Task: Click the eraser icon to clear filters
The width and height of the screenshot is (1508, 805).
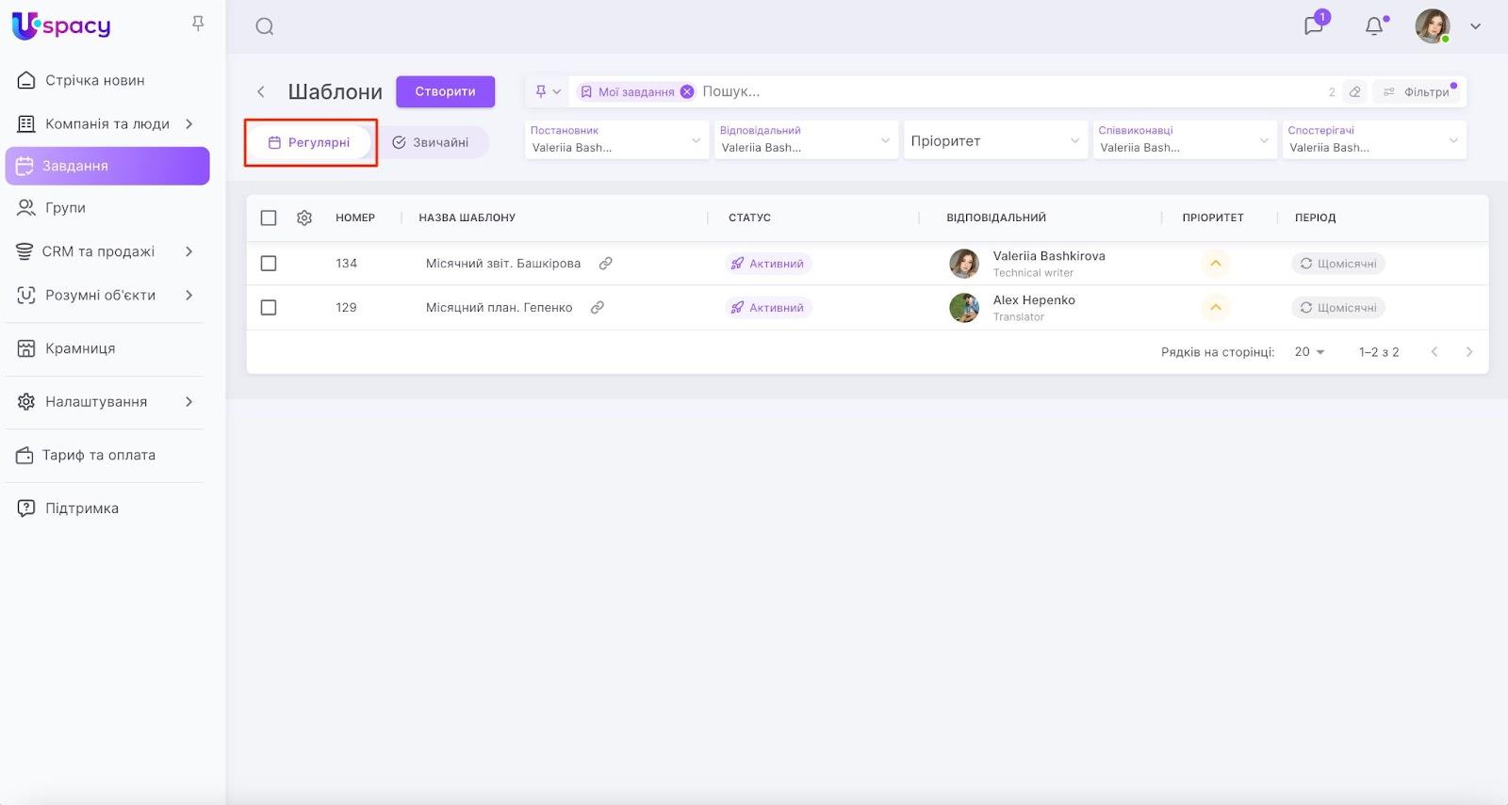Action: (1355, 91)
